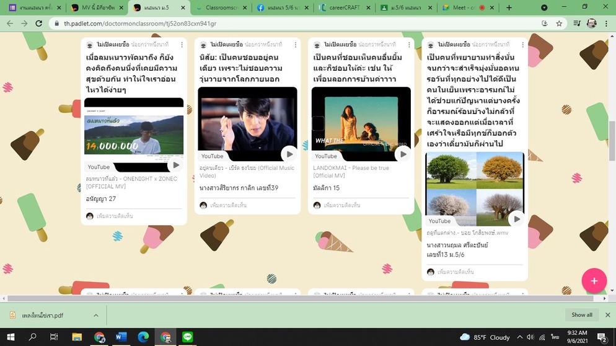Switch to the Meet tab
This screenshot has width=616, height=346.
point(467,7)
